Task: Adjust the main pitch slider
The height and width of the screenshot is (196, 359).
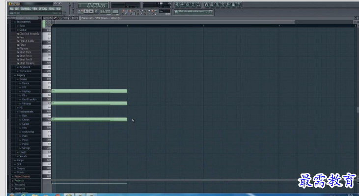Action: 73,8
